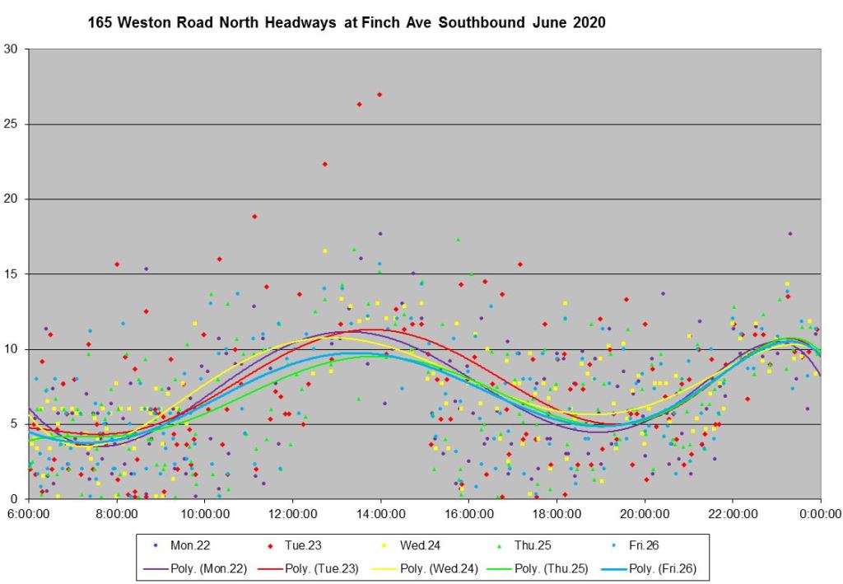
Task: Select the 15 label on the y-axis
Action: [x=12, y=274]
